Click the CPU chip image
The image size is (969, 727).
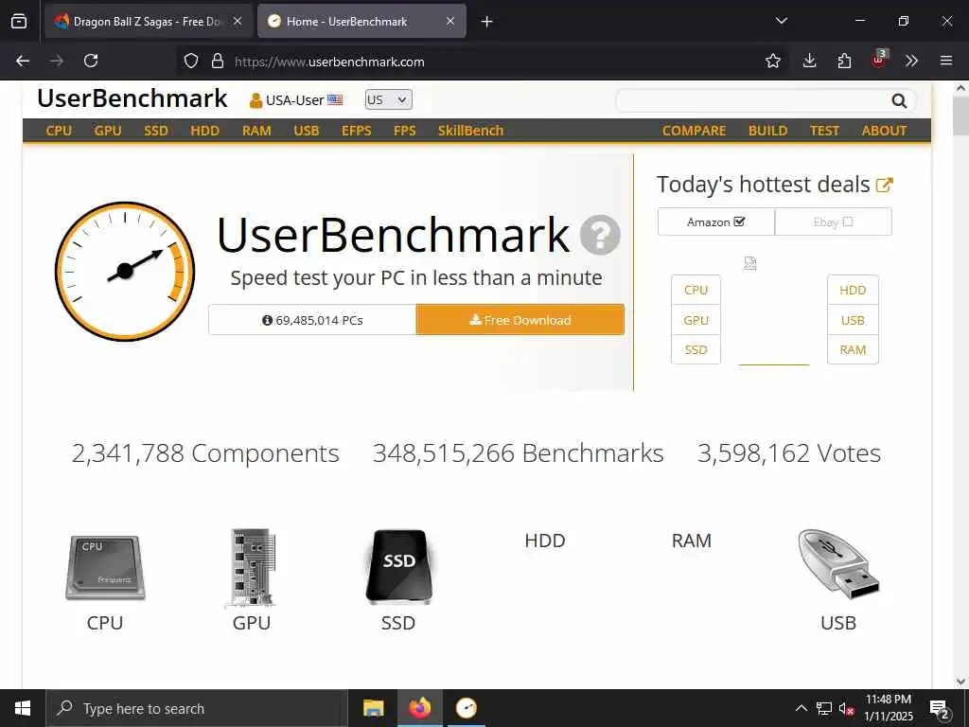[105, 568]
